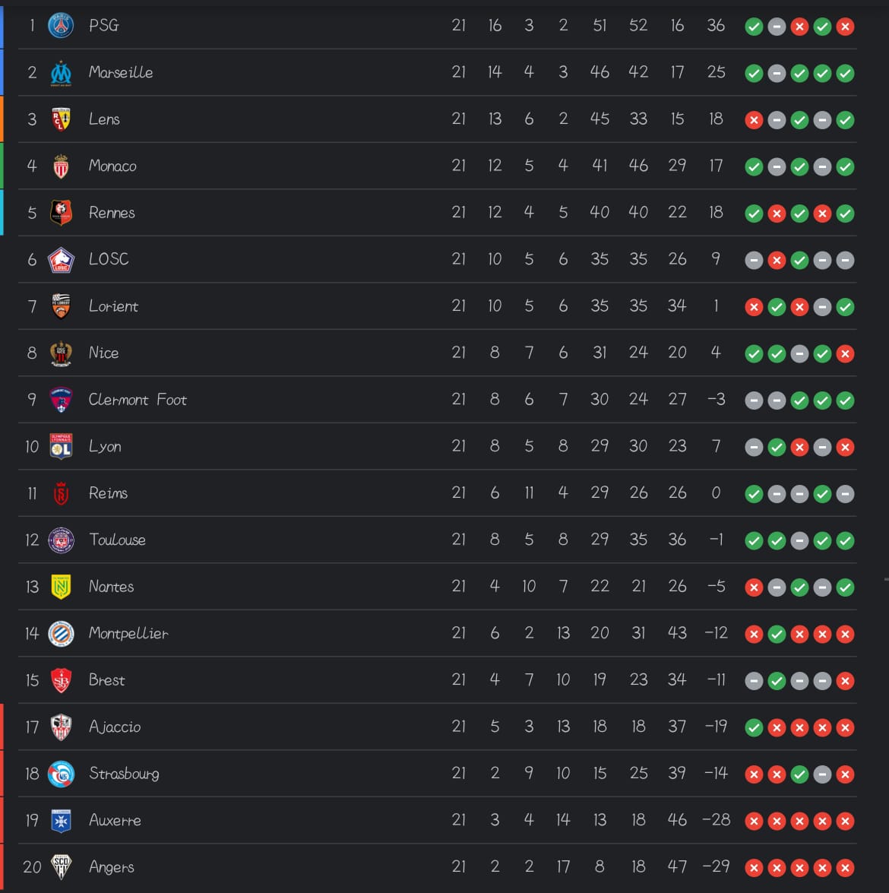
Task: Click the Rennes club logo
Action: tap(61, 213)
